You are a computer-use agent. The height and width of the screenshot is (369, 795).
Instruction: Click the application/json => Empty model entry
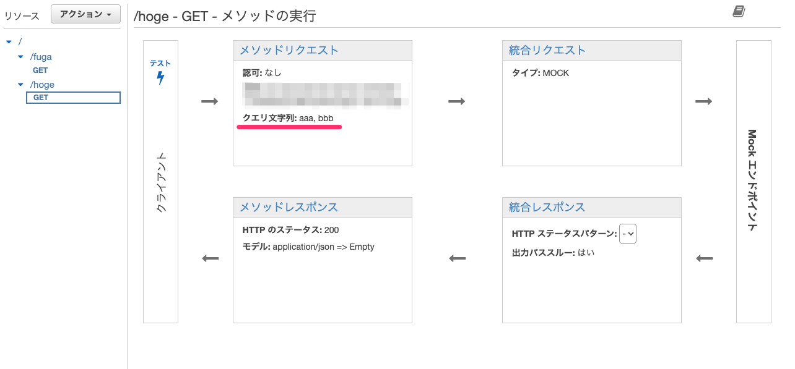[x=308, y=247]
